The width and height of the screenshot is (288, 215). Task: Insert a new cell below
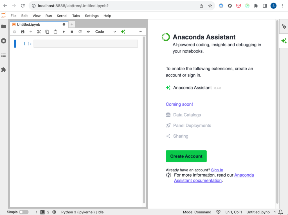[31, 32]
